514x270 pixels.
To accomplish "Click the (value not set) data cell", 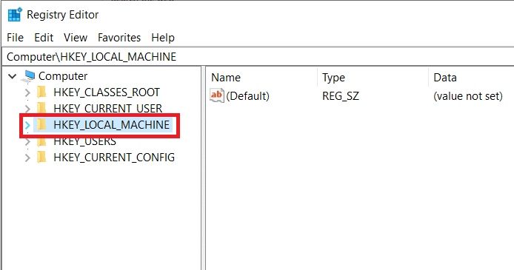I will tap(468, 96).
